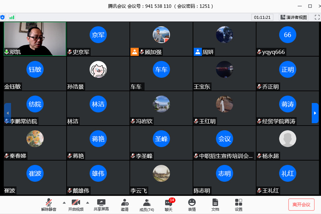Click name label 金钰敏

[x=12, y=87]
